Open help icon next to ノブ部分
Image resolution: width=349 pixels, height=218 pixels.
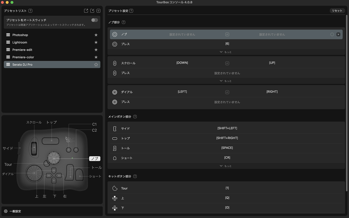click(124, 22)
